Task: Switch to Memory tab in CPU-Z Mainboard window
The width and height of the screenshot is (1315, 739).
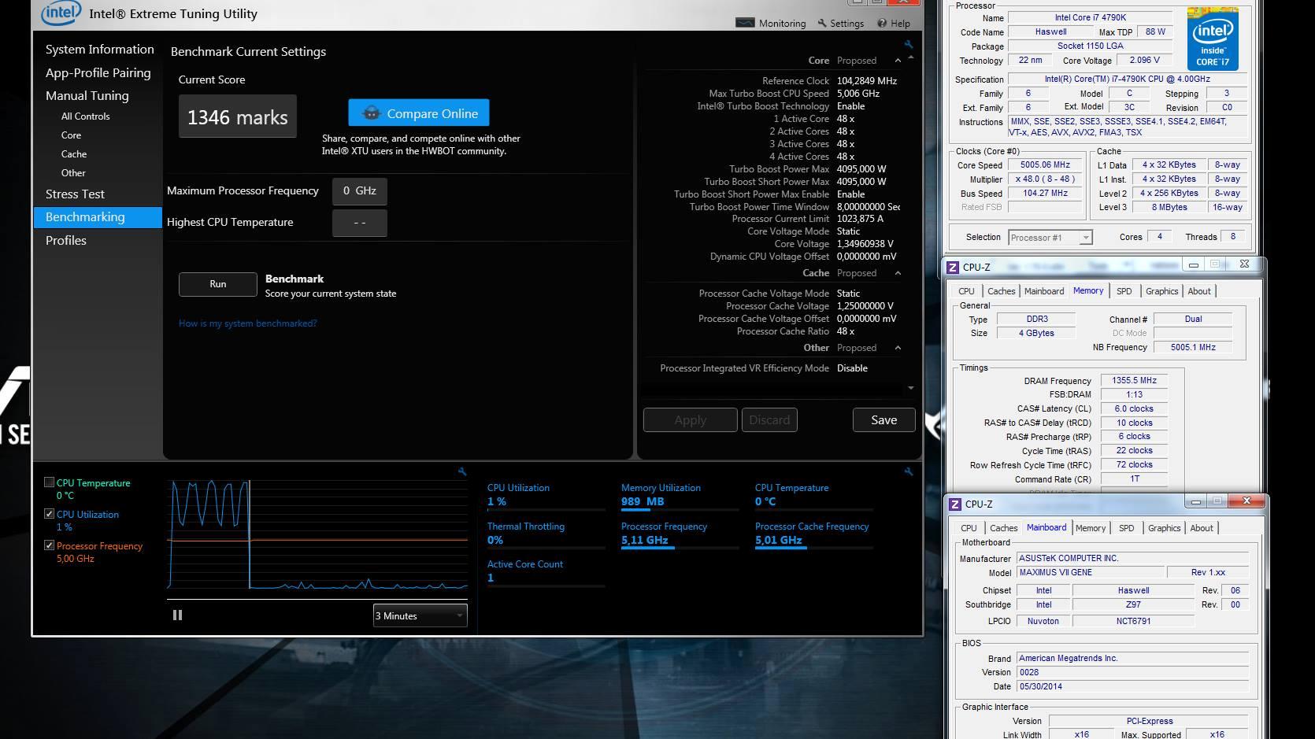Action: coord(1091,528)
